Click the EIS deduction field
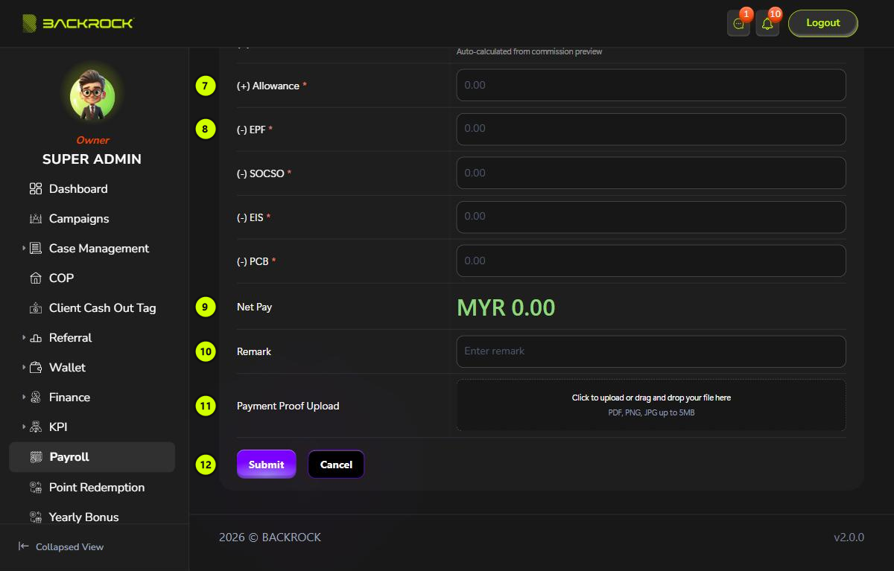894x571 pixels. click(x=651, y=217)
